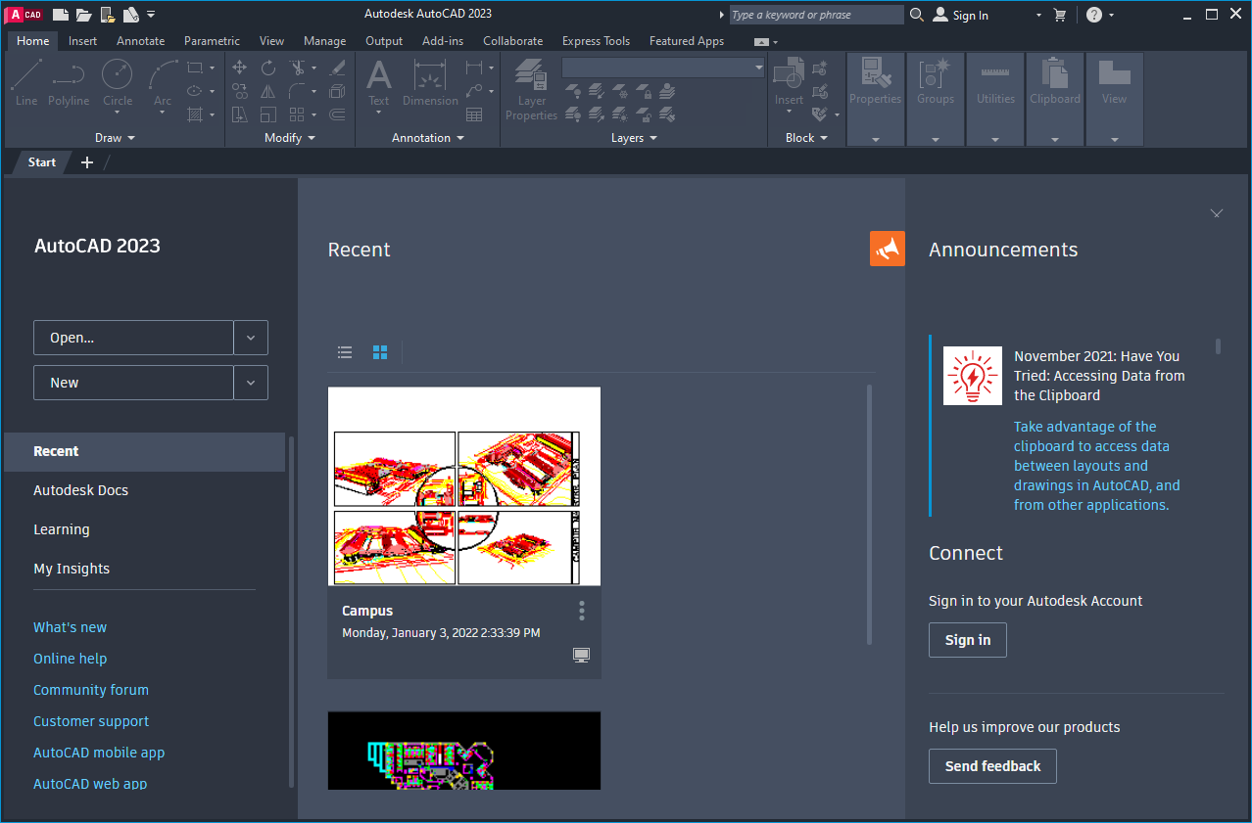Customize Quick Access Toolbar dropdown
The image size is (1252, 823).
click(151, 15)
